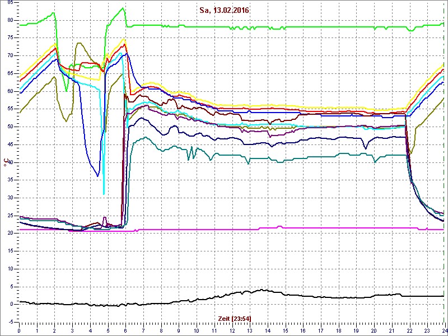448x336 pixels.
Task: Click hour "21" on the time axis
Action: coord(391,331)
